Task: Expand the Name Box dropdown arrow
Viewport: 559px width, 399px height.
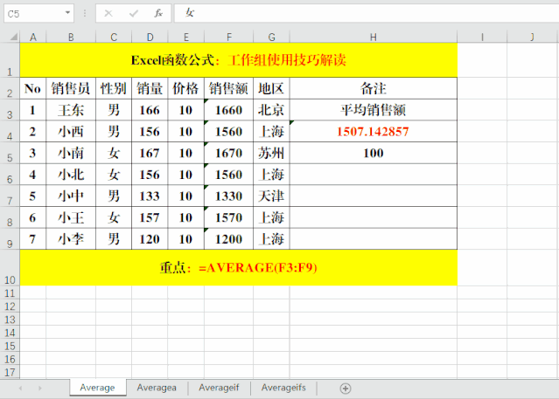Action: point(68,13)
